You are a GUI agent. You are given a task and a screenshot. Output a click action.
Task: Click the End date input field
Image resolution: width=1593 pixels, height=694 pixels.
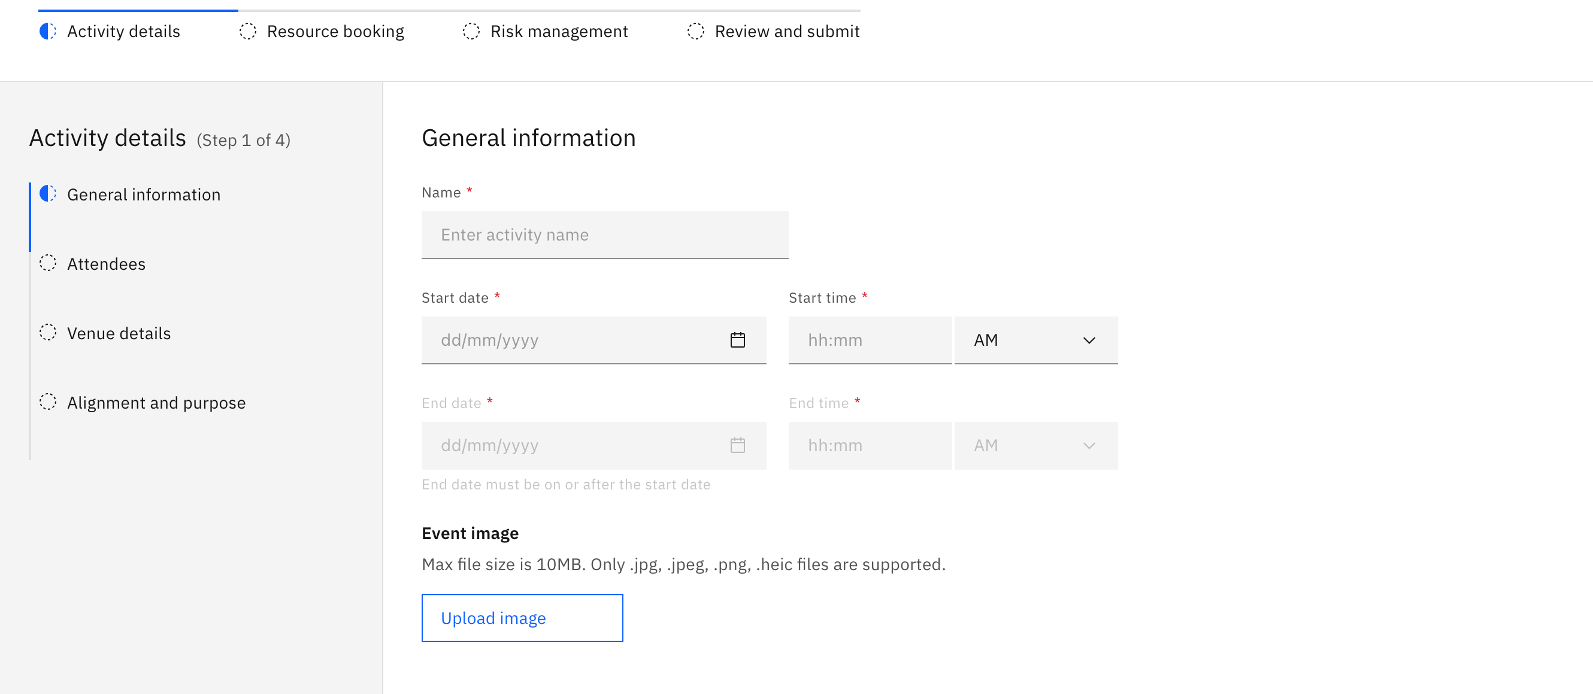coord(593,445)
